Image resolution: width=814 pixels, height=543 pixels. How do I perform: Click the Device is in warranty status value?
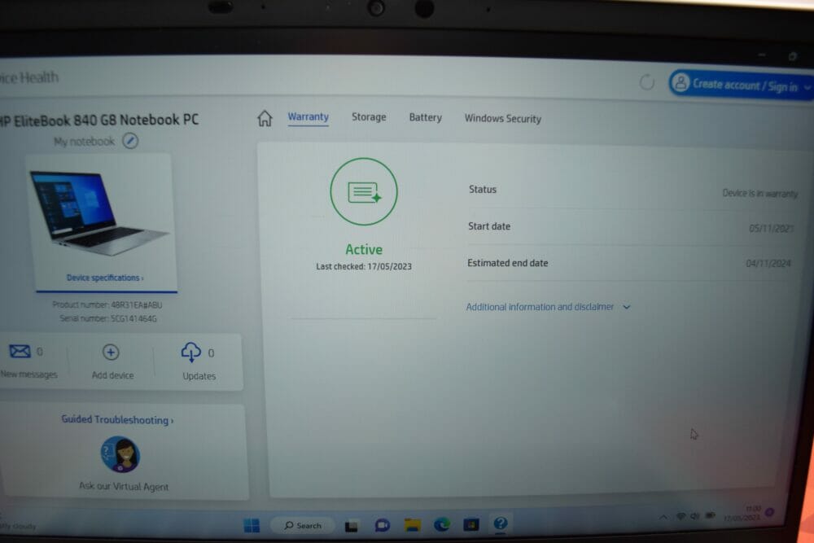click(x=760, y=193)
